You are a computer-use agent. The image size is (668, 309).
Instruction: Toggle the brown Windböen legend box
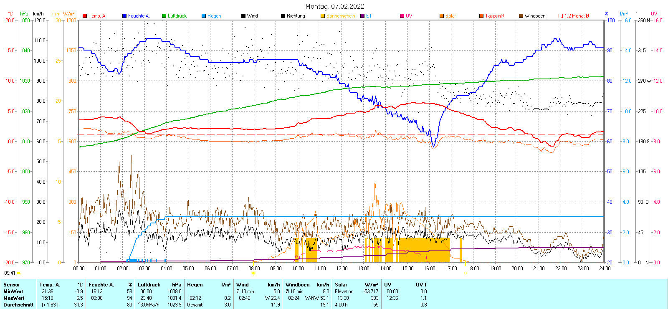[521, 16]
